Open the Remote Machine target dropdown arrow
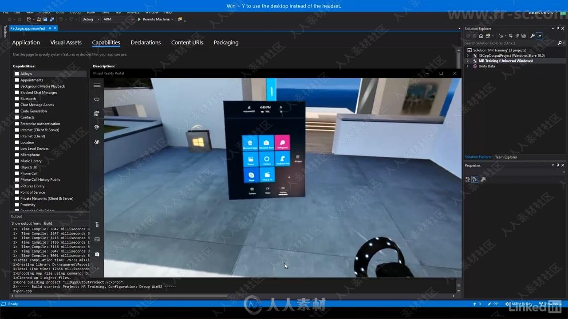The image size is (568, 319). pyautogui.click(x=172, y=19)
